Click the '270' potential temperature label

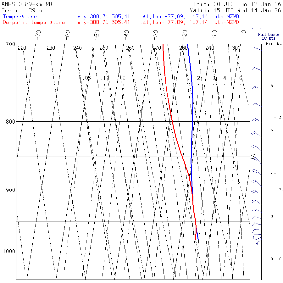(157, 48)
